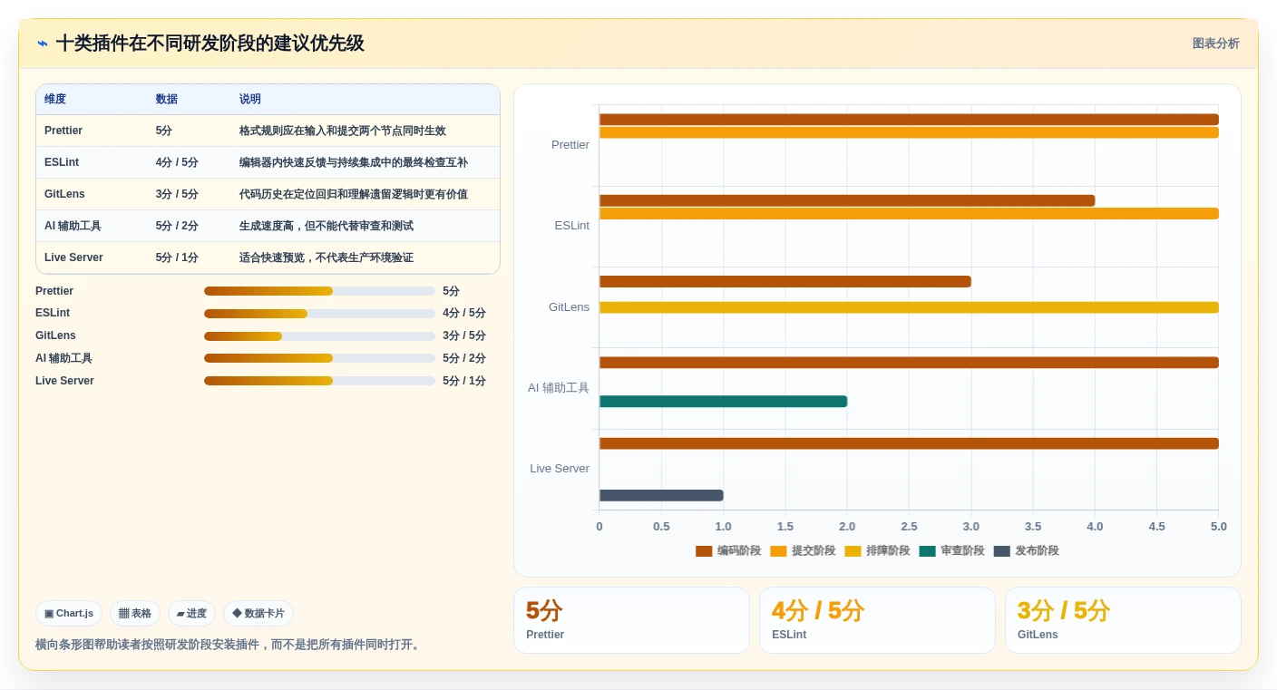
Task: Click the Live Server 发布阶段 gray bar
Action: click(x=661, y=496)
